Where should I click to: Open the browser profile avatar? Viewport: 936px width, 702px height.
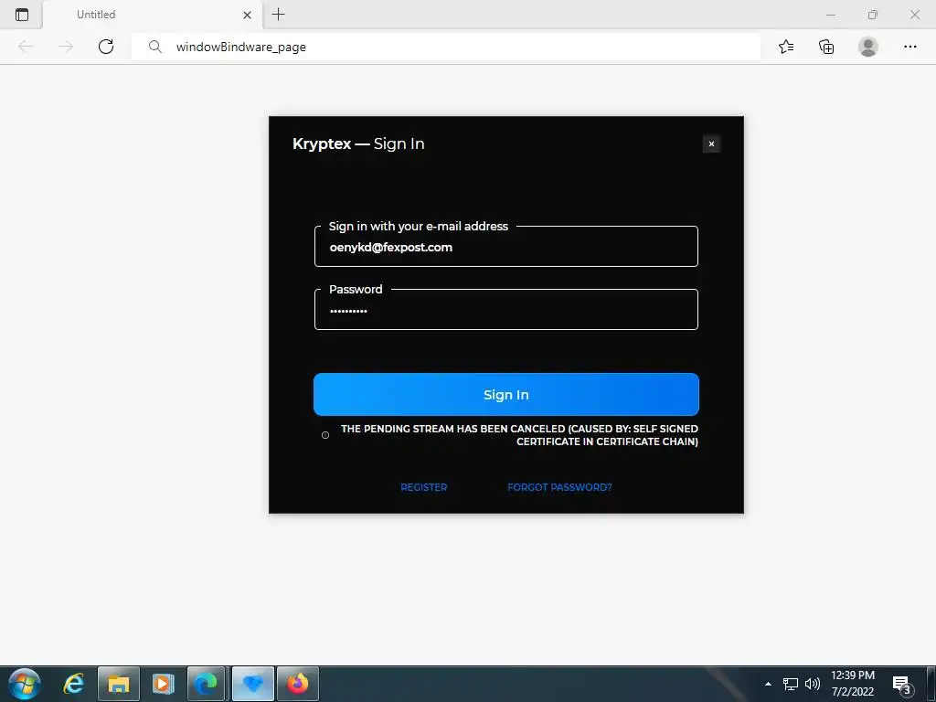click(868, 47)
